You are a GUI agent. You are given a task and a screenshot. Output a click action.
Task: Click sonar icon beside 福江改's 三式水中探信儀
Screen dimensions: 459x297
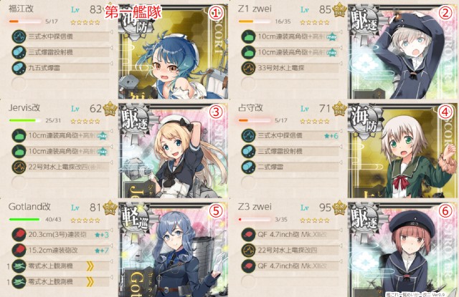[19, 36]
